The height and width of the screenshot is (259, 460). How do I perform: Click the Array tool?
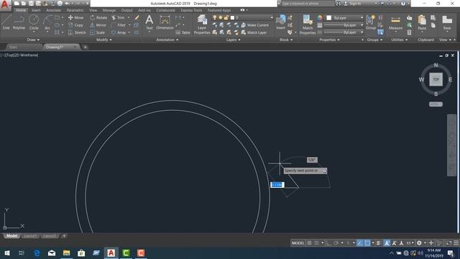[119, 32]
